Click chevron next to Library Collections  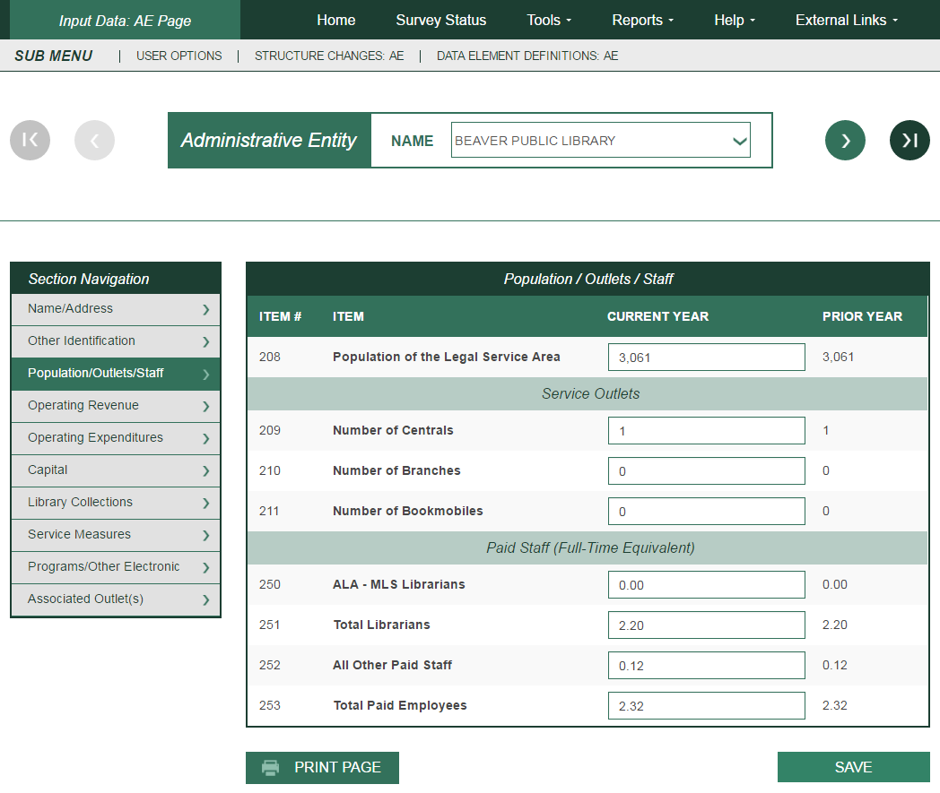205,503
